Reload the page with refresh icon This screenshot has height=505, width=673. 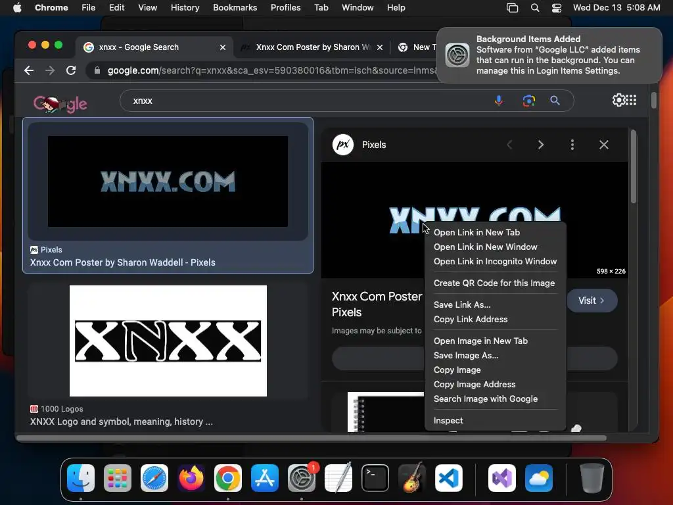pyautogui.click(x=71, y=70)
